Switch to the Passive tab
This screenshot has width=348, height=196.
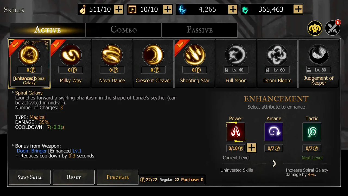coord(200,30)
